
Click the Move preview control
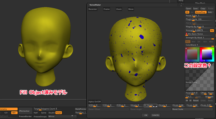click(x=131, y=9)
